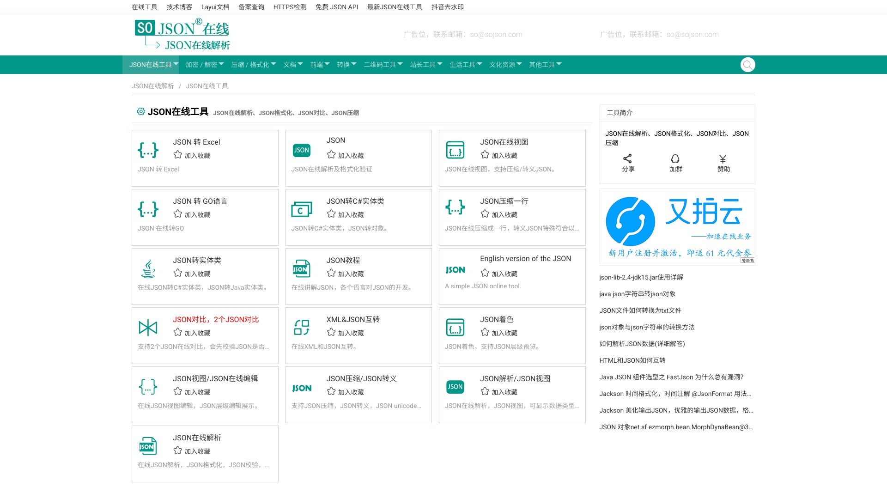Viewport: 887px width, 499px height.
Task: Open 技术博客 in the top menu
Action: point(179,7)
